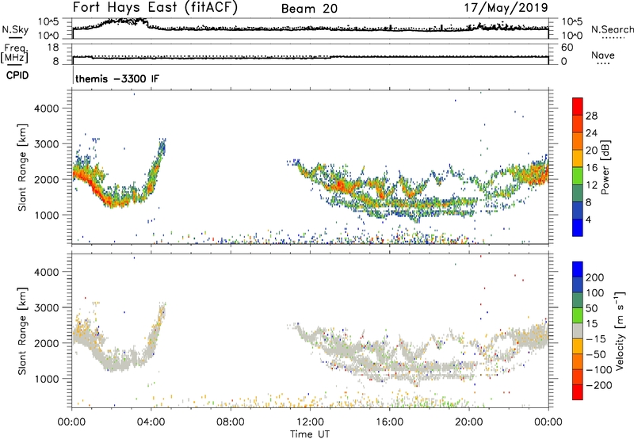Click the red-orange echo band near 01:00 in power panel
This screenshot has width=634, height=439.
(92, 185)
